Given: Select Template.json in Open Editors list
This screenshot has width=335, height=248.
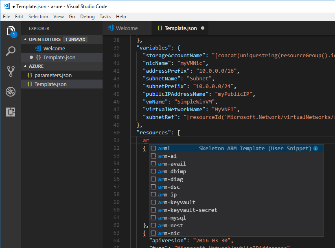Looking at the screenshot, I should pyautogui.click(x=62, y=57).
